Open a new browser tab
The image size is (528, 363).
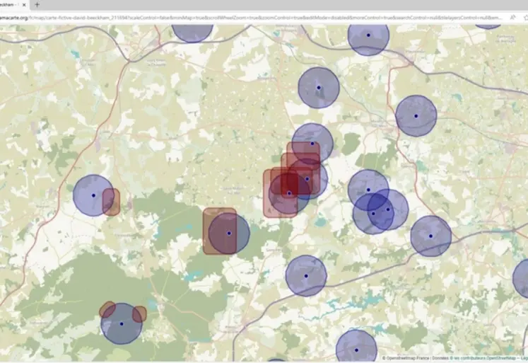pos(37,4)
